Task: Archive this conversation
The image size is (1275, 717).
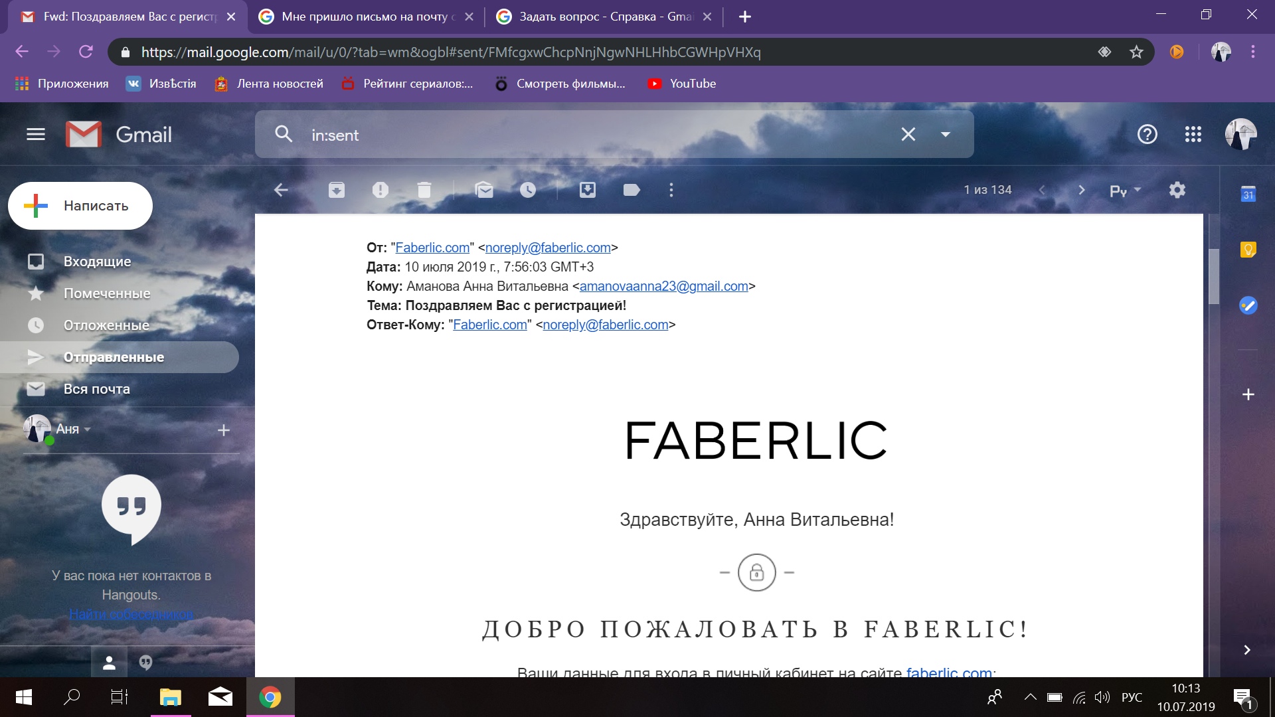Action: (337, 191)
